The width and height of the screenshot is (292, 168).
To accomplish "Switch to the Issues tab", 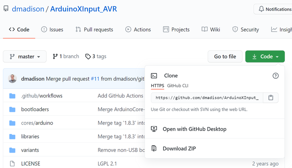I will pos(52,30).
